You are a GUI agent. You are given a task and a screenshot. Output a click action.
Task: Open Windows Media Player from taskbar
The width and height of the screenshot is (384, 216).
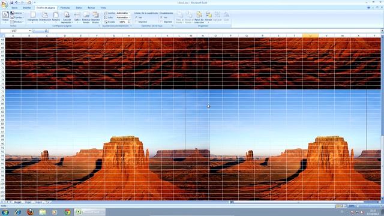coord(55,212)
